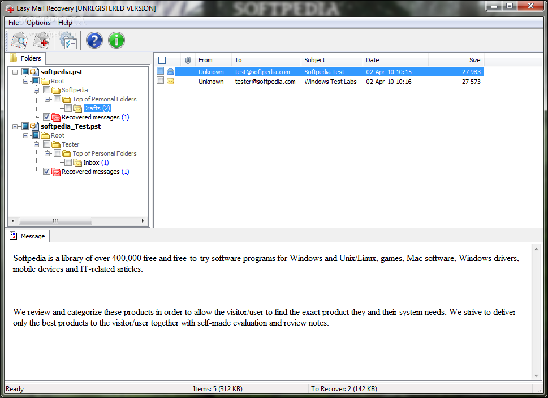The image size is (548, 398).
Task: Click the 'To Recover: 2 (142 KB)' status entry
Action: [x=344, y=389]
